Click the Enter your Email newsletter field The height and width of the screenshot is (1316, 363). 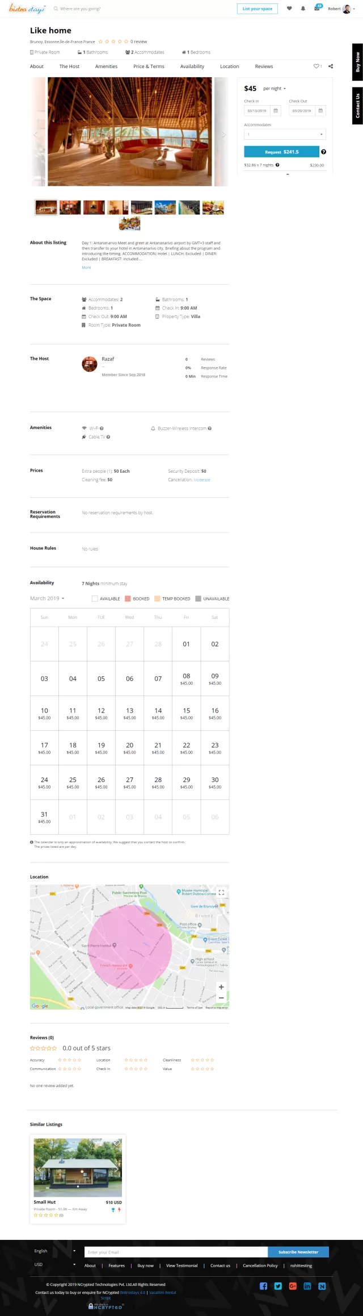coord(176,1251)
